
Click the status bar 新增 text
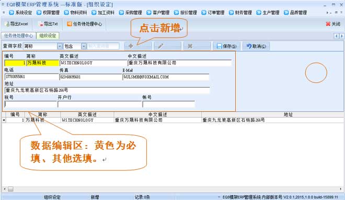(x=95, y=197)
